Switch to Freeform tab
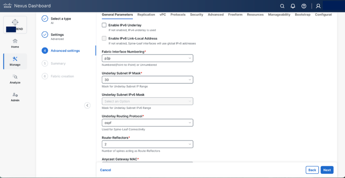The image size is (345, 178). 235,15
